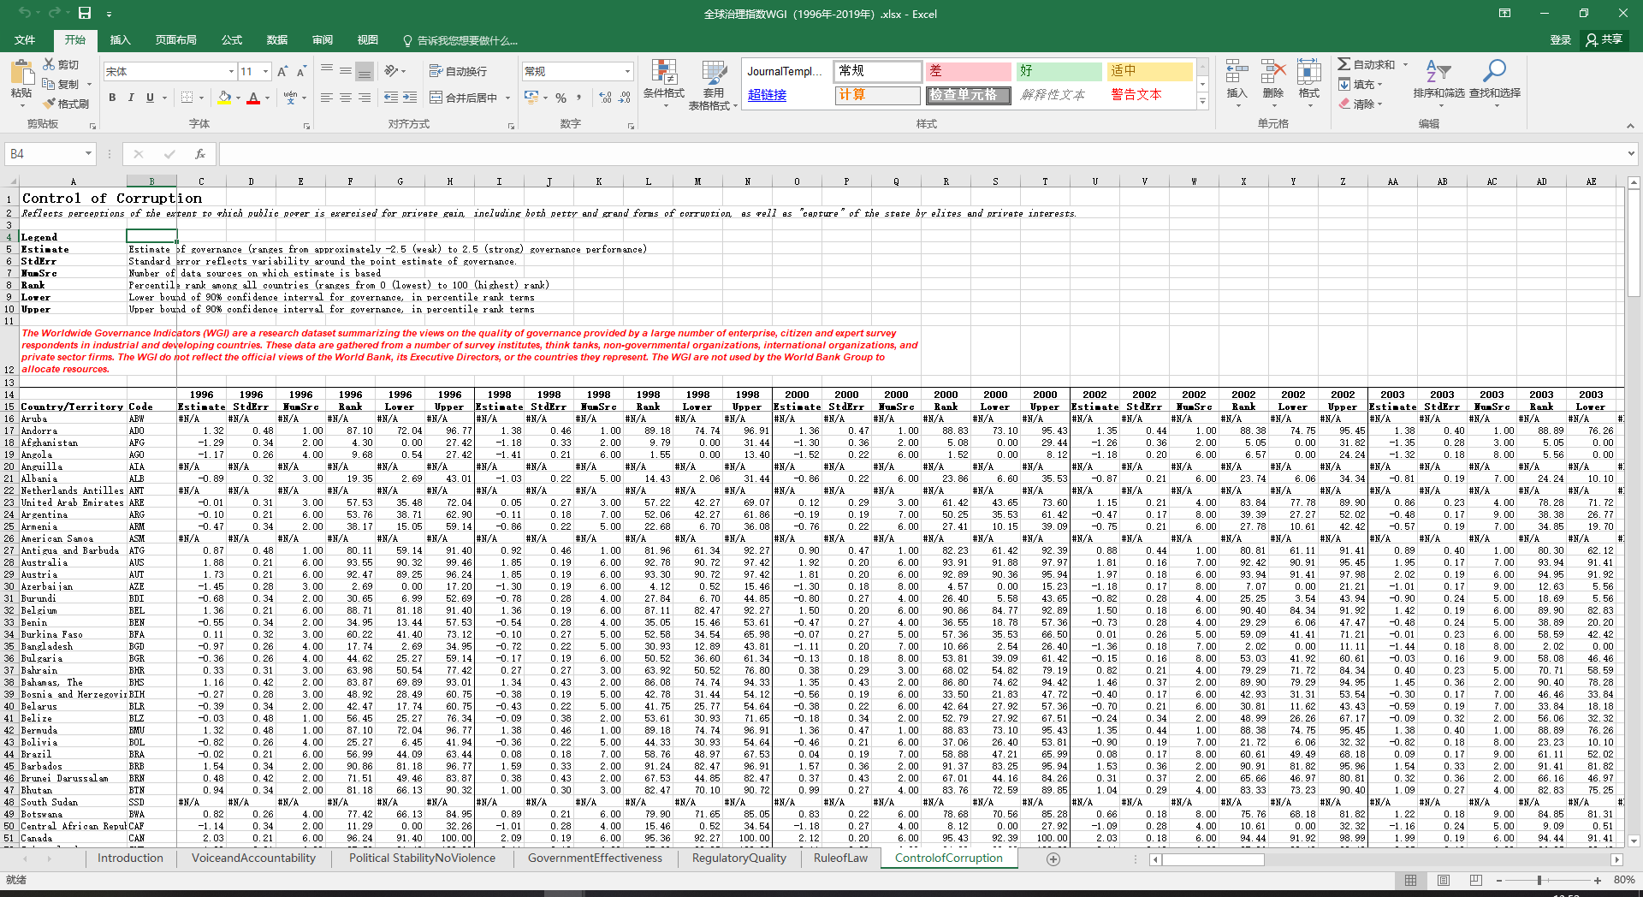
Task: Click the red font color A
Action: [x=253, y=98]
